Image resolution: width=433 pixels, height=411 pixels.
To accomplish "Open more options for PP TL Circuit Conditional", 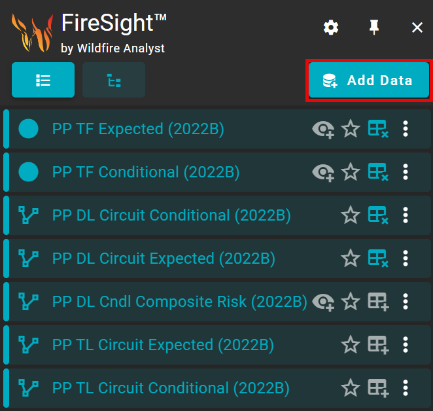I will point(406,388).
